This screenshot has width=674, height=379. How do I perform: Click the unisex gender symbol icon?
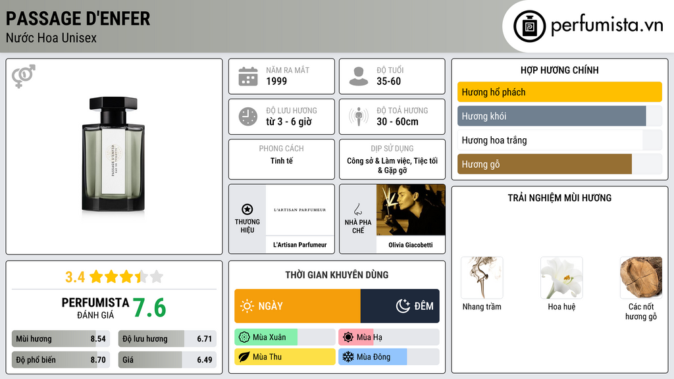click(24, 76)
